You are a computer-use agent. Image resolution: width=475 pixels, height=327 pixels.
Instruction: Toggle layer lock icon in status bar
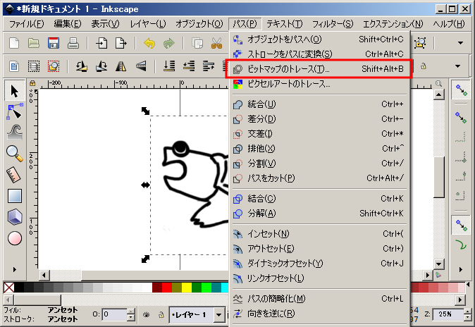tap(161, 314)
